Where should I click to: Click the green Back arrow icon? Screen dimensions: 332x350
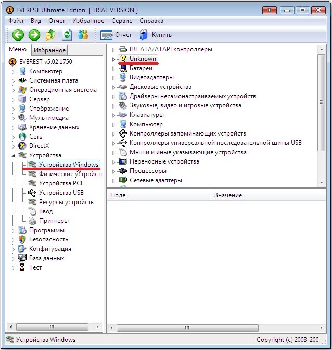tap(18, 35)
